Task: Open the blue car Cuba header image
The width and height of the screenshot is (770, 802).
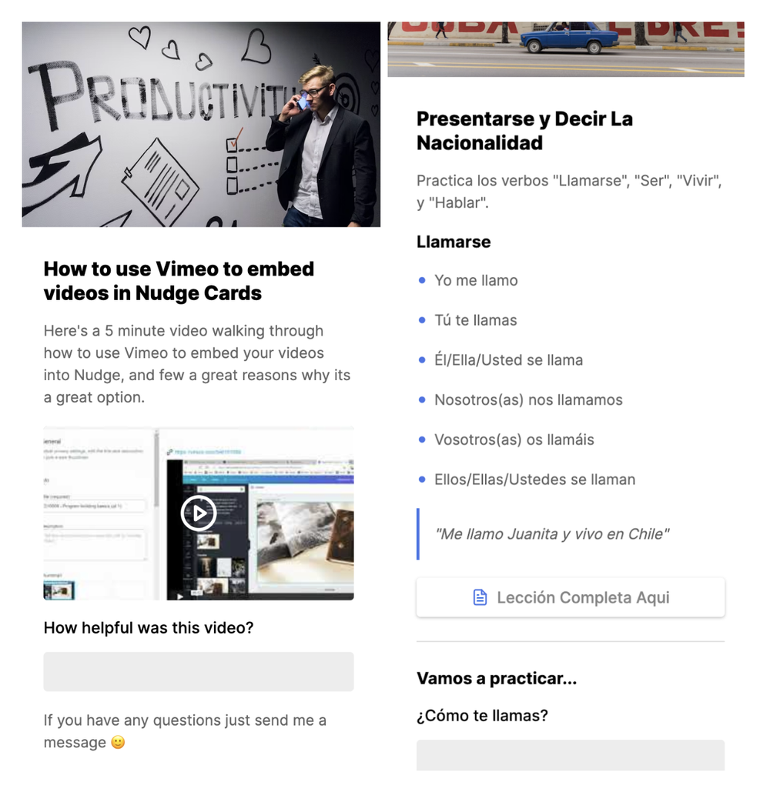Action: 566,49
